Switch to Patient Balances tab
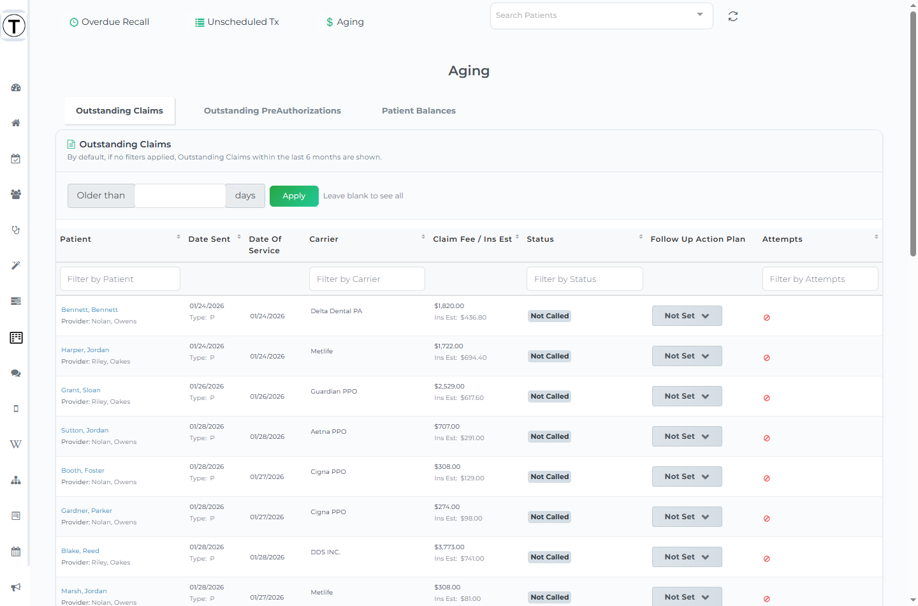Image resolution: width=918 pixels, height=606 pixels. pyautogui.click(x=419, y=110)
